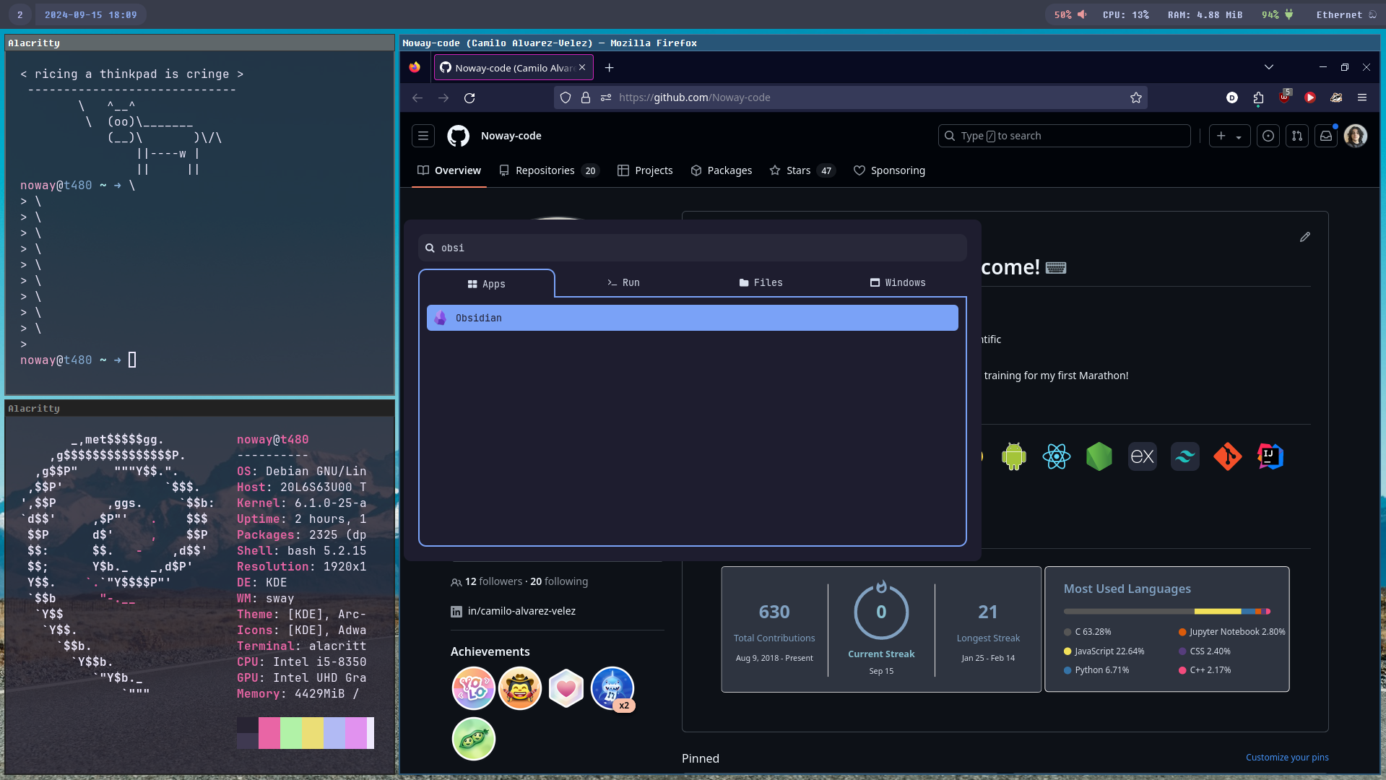The height and width of the screenshot is (780, 1386).
Task: Switch to the Windows tab in the launcher
Action: point(898,282)
